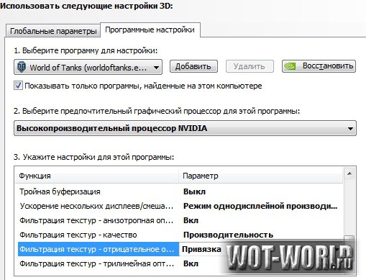Click the World of Tanks shield icon

(22, 67)
